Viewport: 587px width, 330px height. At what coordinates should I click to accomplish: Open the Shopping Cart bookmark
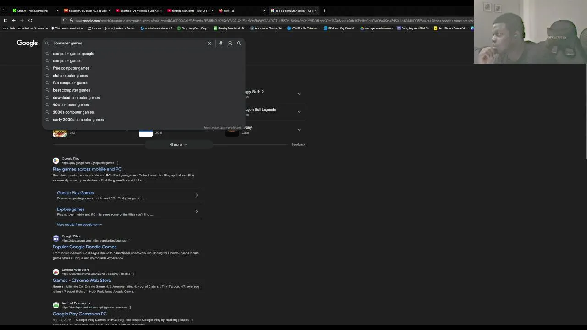193,28
